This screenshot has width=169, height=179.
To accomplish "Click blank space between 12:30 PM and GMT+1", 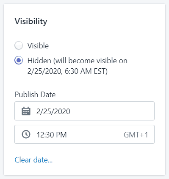I will 95,134.
